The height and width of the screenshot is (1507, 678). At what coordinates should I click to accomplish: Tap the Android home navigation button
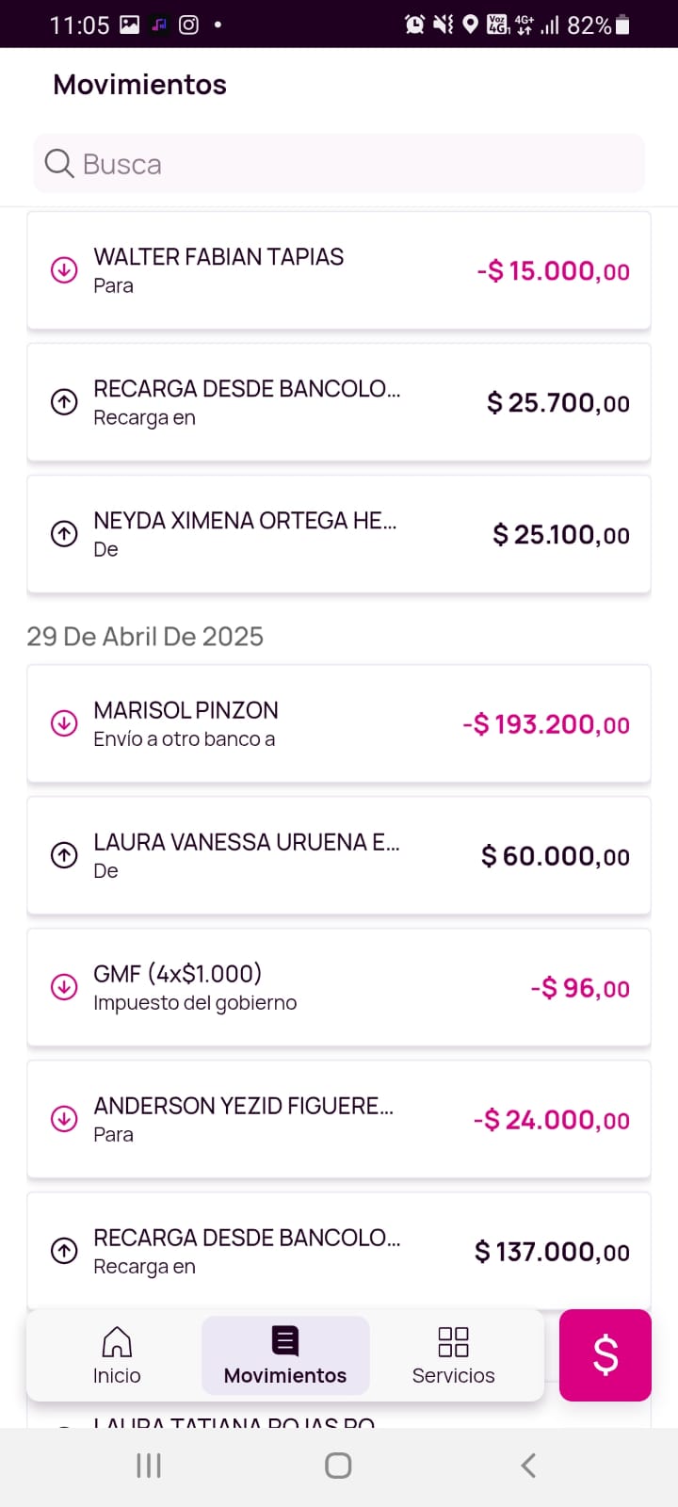338,1466
